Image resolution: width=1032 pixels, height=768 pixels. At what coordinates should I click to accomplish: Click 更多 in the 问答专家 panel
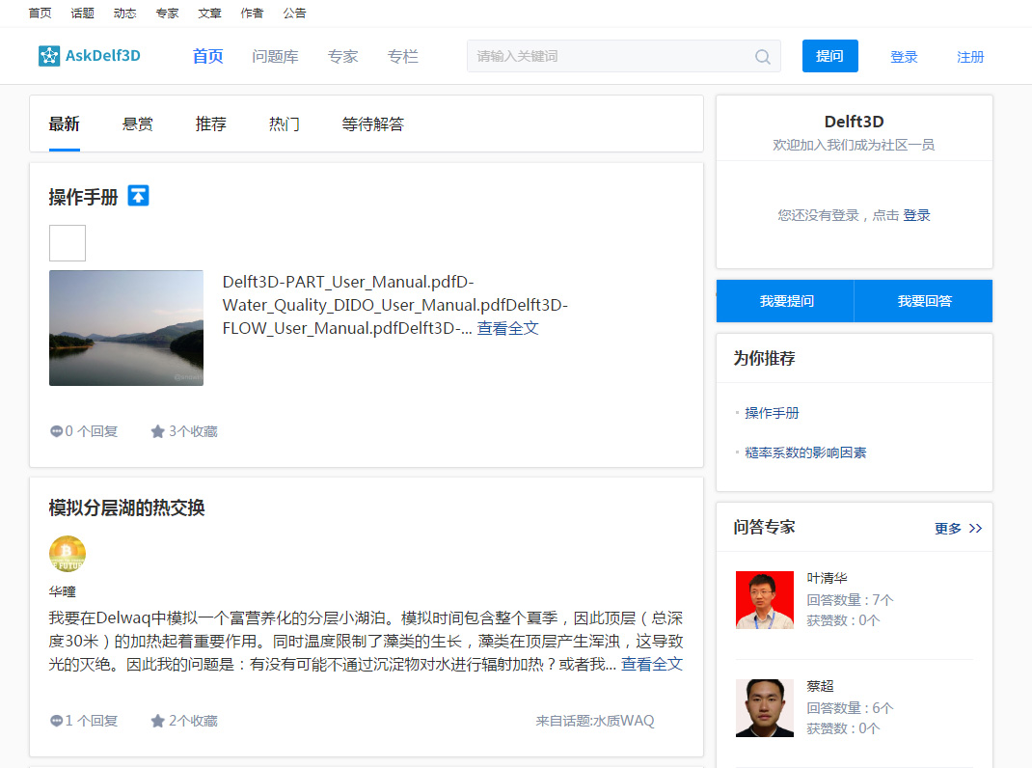[x=948, y=529]
